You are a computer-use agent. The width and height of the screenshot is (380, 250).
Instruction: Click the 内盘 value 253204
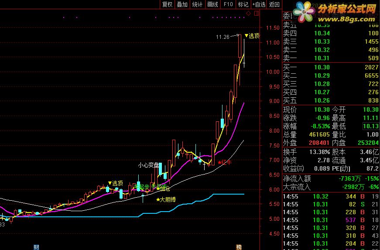coord(368,143)
